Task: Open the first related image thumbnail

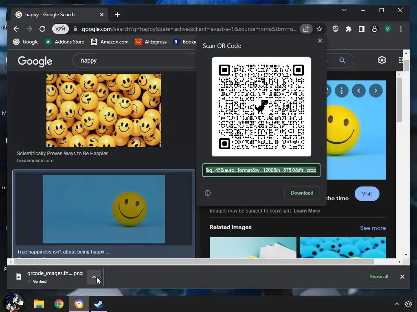Action: tap(253, 248)
